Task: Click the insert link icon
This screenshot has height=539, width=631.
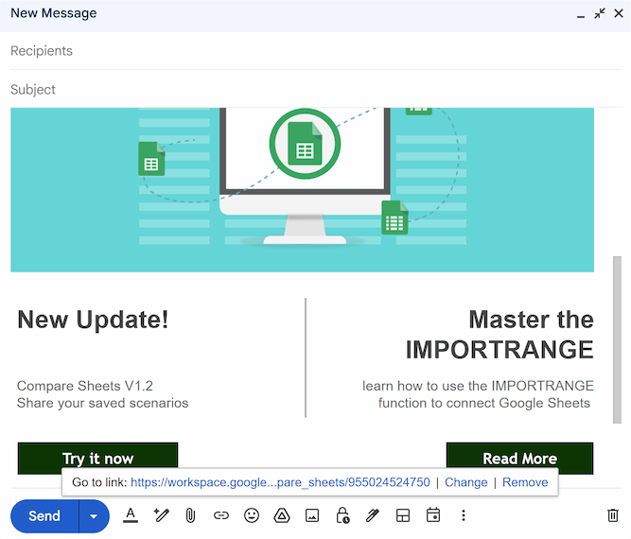Action: [x=220, y=515]
